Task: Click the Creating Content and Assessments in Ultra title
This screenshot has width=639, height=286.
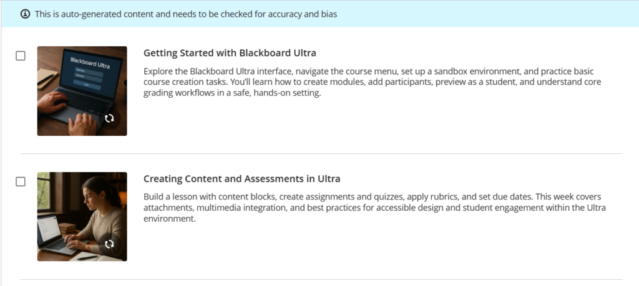Action: point(241,179)
